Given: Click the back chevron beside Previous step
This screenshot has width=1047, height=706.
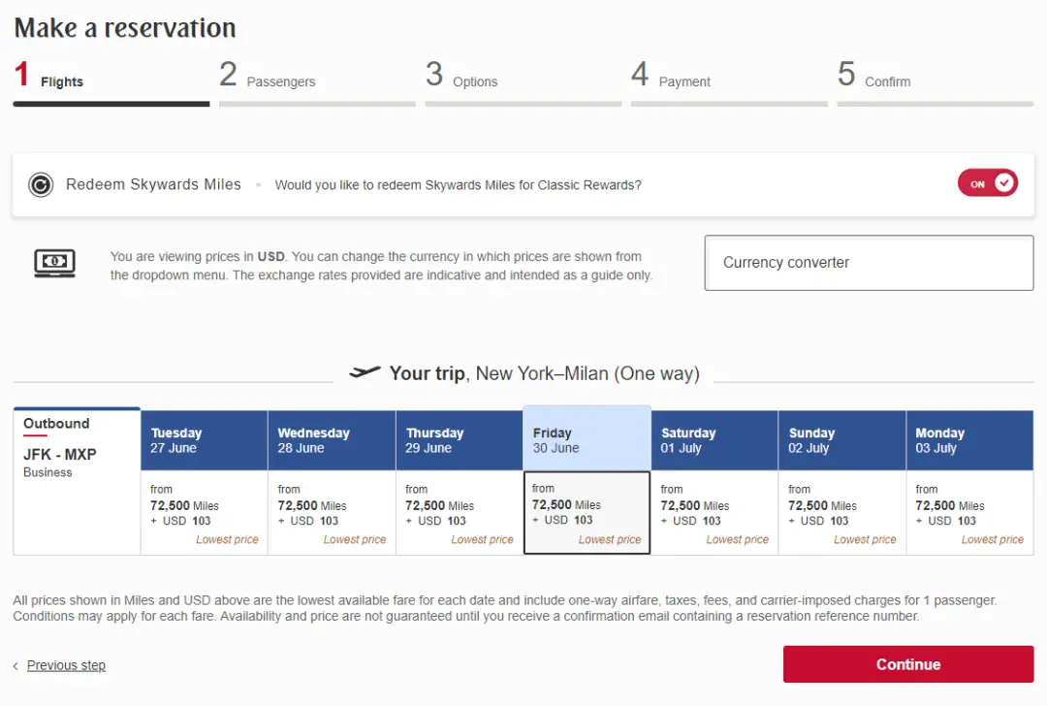Looking at the screenshot, I should click(16, 666).
